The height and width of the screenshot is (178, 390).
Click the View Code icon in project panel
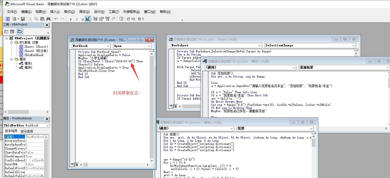[7, 32]
